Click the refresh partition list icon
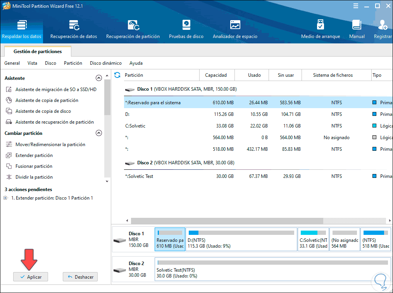The image size is (393, 293). click(117, 75)
